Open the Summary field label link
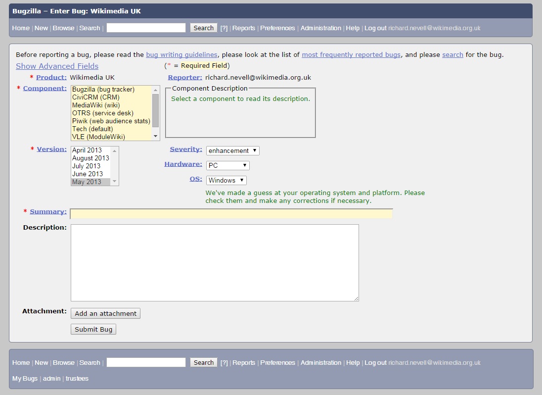 coord(48,211)
